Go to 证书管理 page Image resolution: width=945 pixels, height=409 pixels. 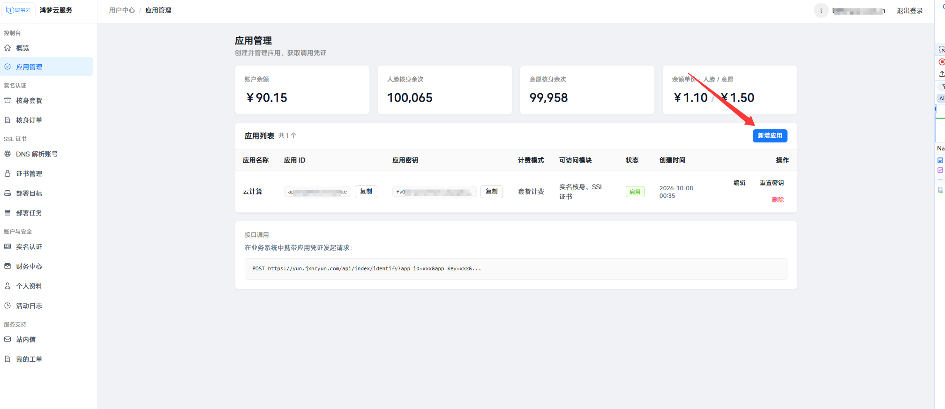(47, 173)
